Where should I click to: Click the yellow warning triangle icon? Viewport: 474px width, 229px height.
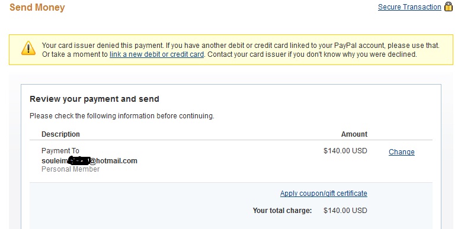click(28, 48)
